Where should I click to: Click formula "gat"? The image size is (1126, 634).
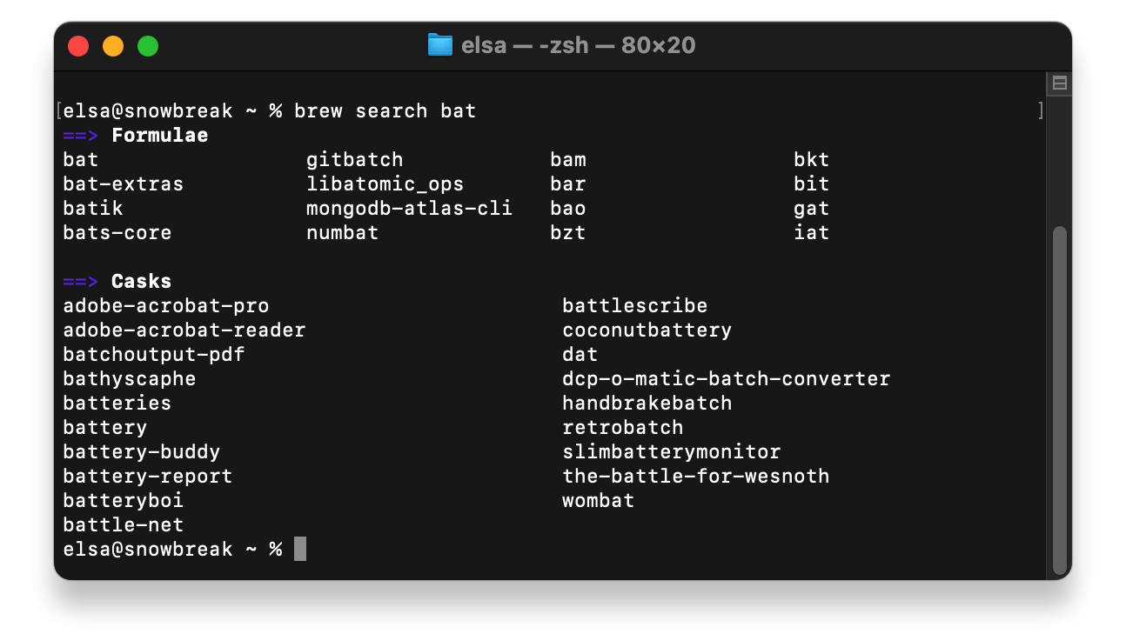point(812,209)
